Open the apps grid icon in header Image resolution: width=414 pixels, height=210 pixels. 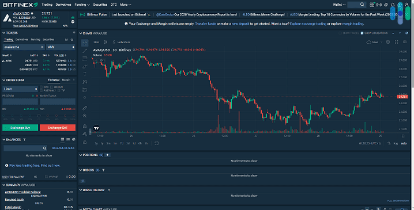pyautogui.click(x=372, y=5)
